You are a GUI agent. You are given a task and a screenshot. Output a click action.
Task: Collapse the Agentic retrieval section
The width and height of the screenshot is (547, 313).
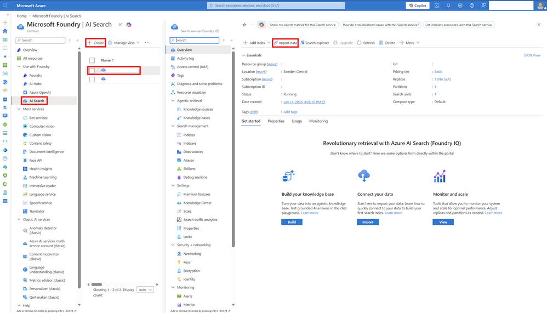[173, 100]
